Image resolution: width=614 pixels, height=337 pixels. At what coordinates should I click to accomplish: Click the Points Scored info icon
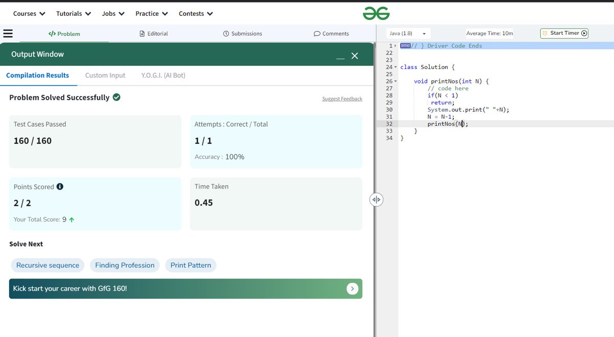(60, 187)
